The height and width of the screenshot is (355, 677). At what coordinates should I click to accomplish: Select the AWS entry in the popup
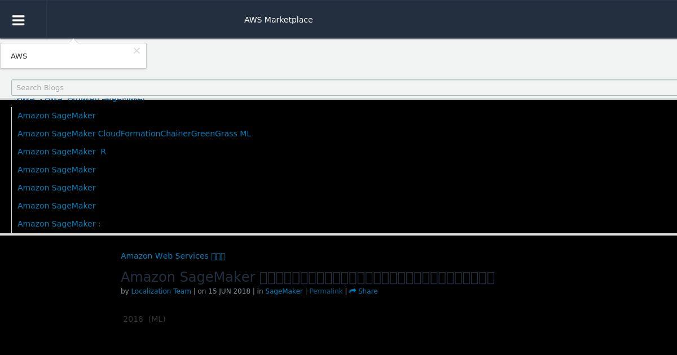click(19, 56)
